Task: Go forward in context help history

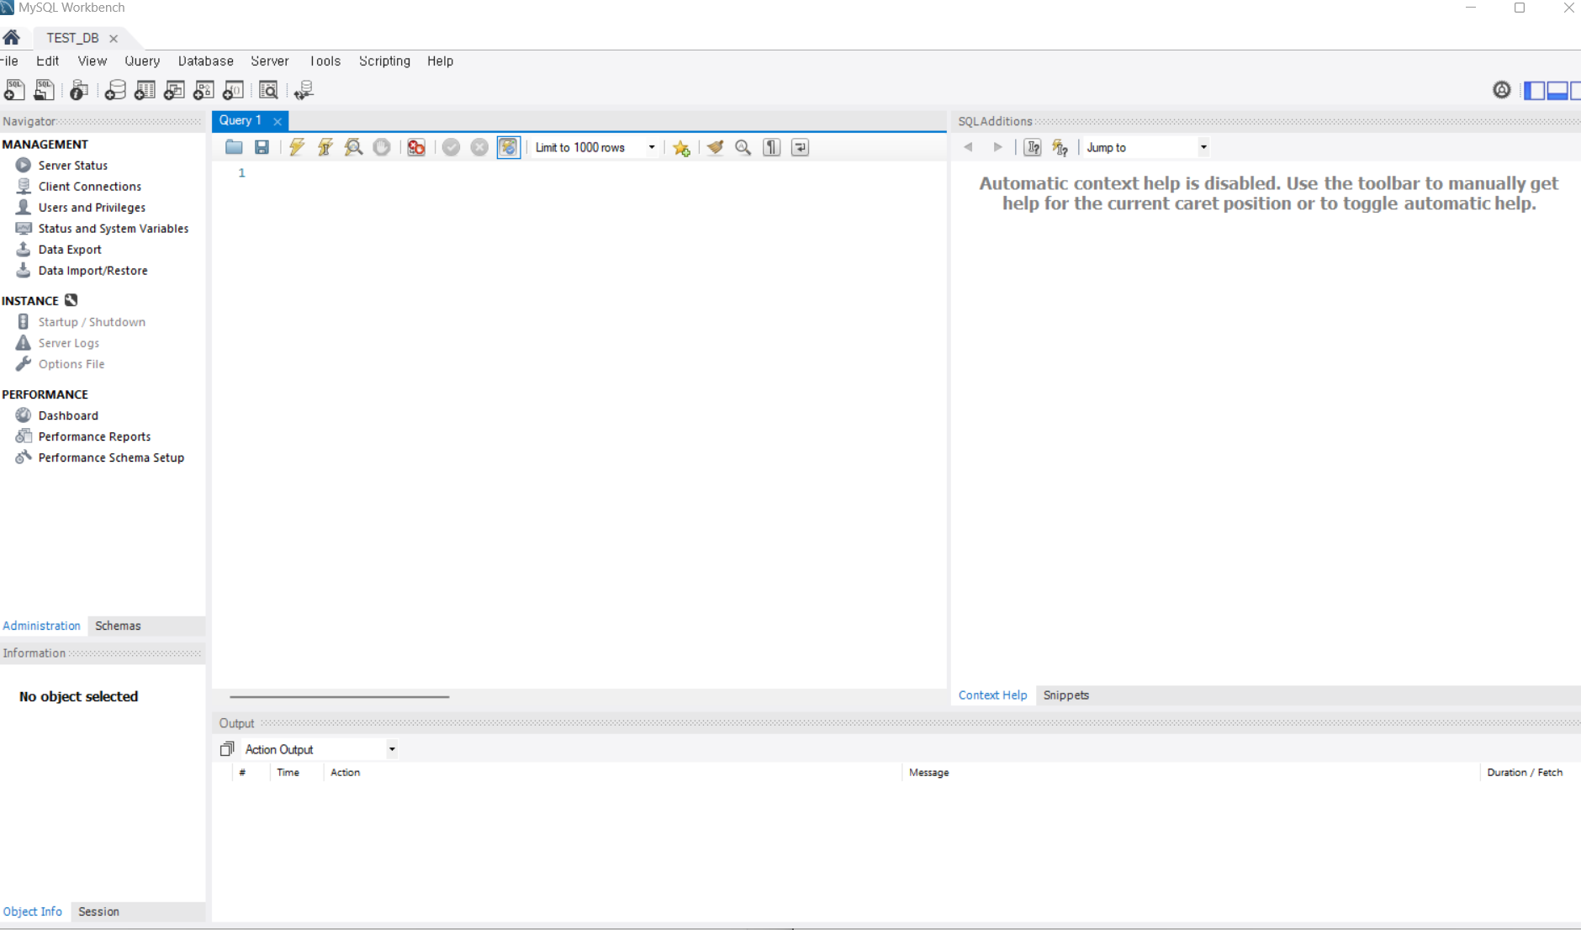Action: coord(997,147)
